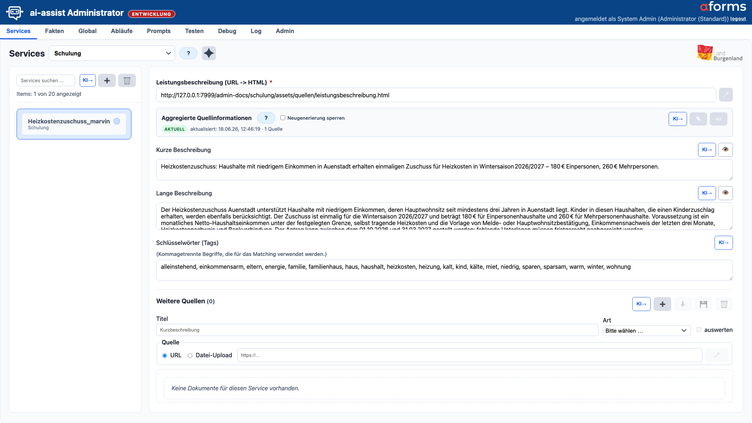The image size is (752, 423).
Task: Generate Schlüsselwörter tags with the KI button
Action: tap(724, 243)
